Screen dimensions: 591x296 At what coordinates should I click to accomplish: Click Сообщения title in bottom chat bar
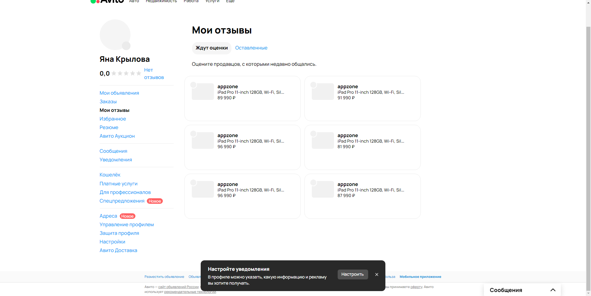(x=506, y=290)
